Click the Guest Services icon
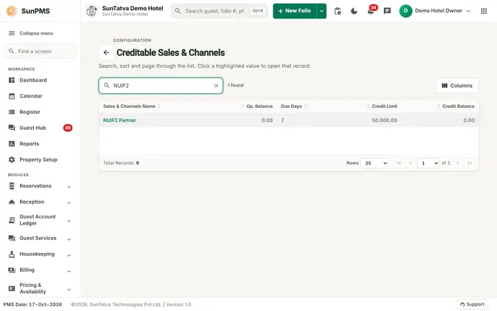The width and height of the screenshot is (497, 311). click(x=12, y=238)
